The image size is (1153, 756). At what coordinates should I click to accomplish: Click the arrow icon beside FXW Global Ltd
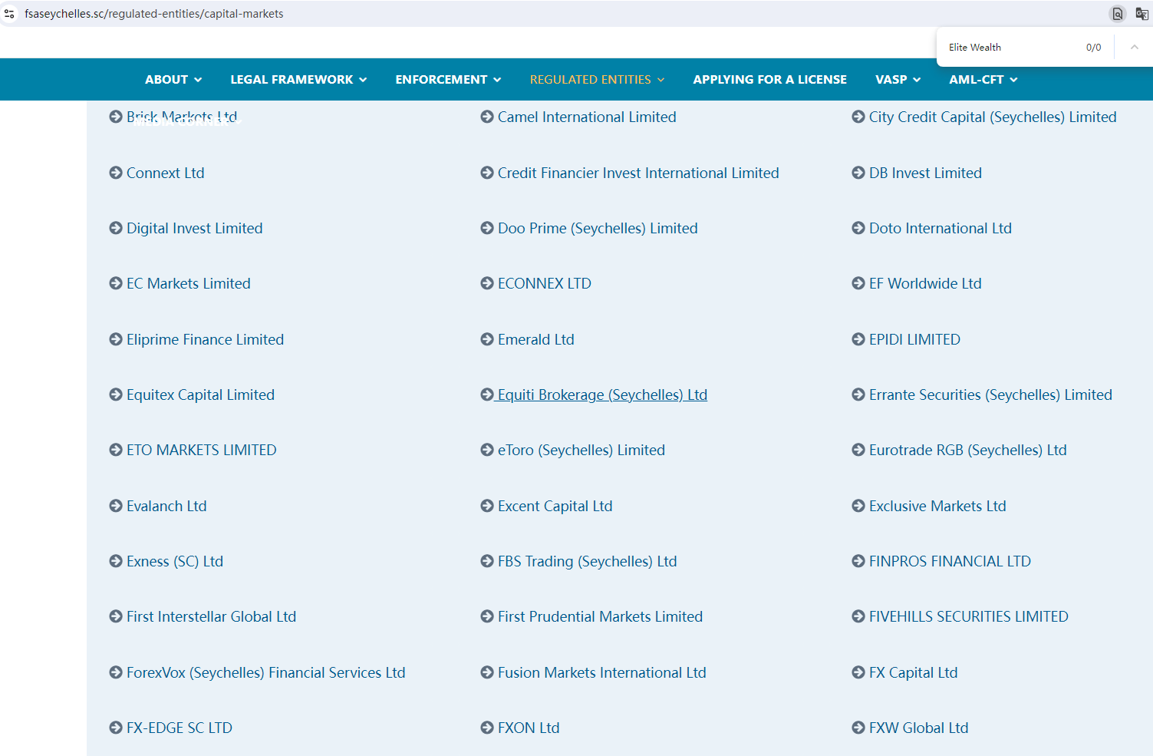point(858,728)
